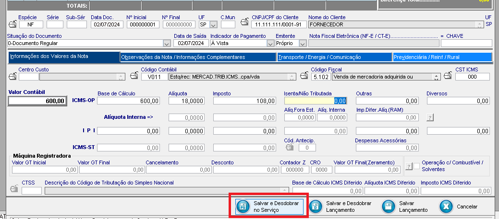Toggle Operação c/ Combustível / Solventes checkbox
This screenshot has width=499, height=219.
416,166
